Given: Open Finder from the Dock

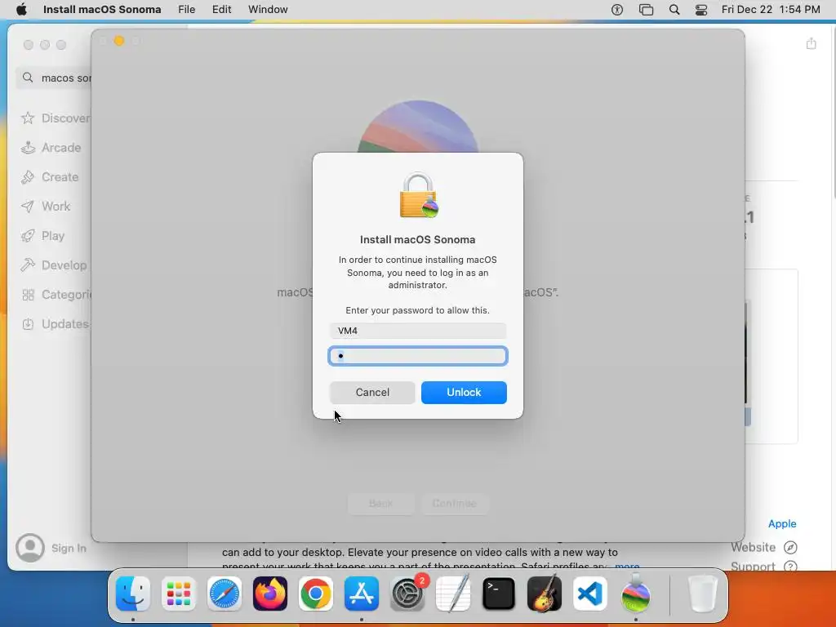Looking at the screenshot, I should pos(133,594).
